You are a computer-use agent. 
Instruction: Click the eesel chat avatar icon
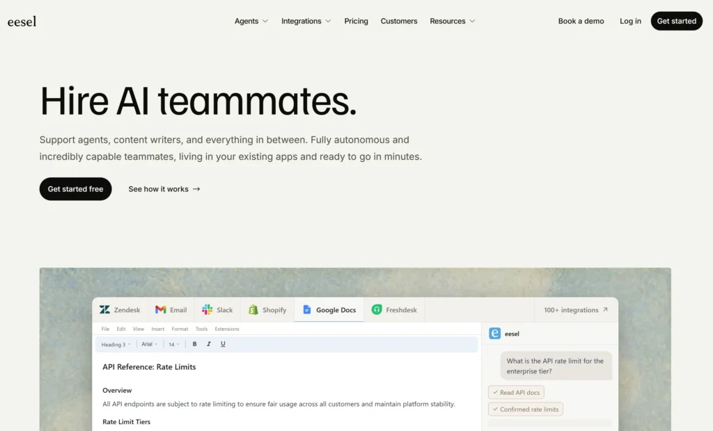click(495, 334)
